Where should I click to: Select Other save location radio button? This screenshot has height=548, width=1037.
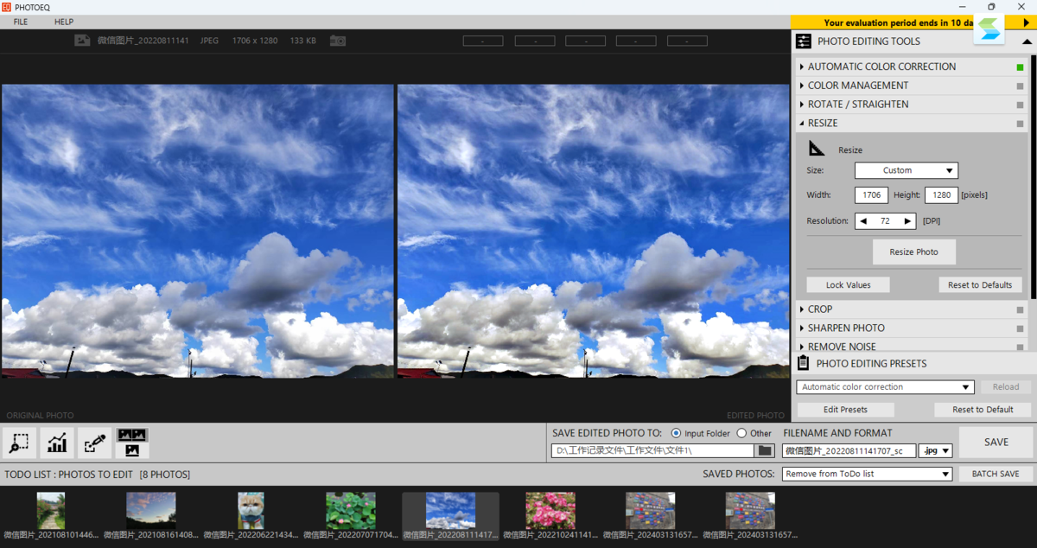741,433
